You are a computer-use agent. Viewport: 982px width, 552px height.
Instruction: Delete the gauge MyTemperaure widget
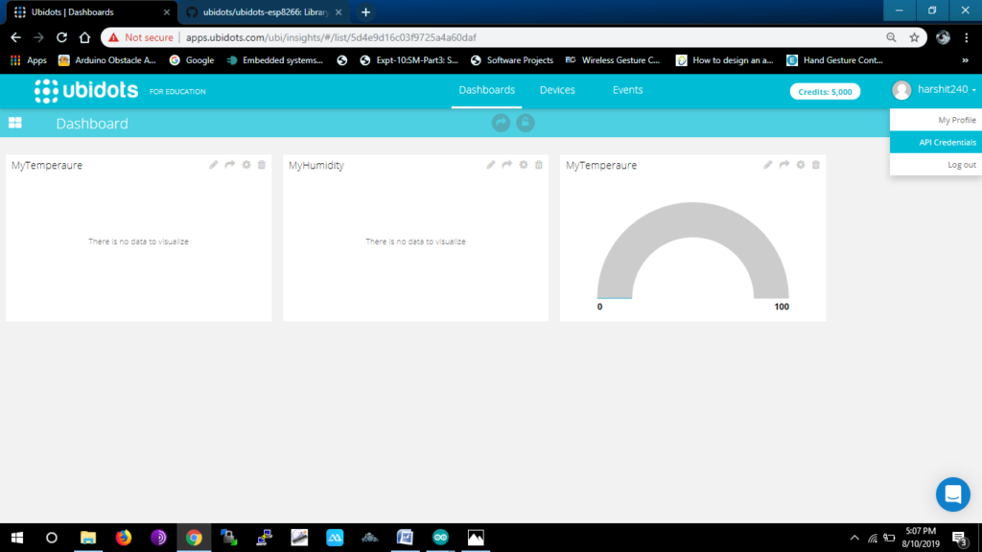(x=816, y=165)
